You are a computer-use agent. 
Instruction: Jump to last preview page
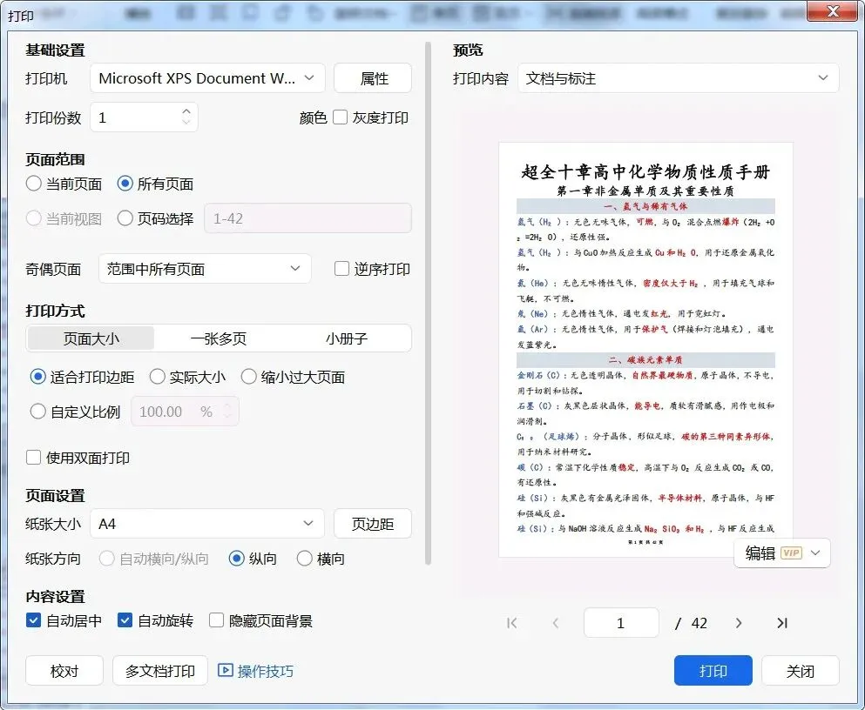tap(782, 623)
